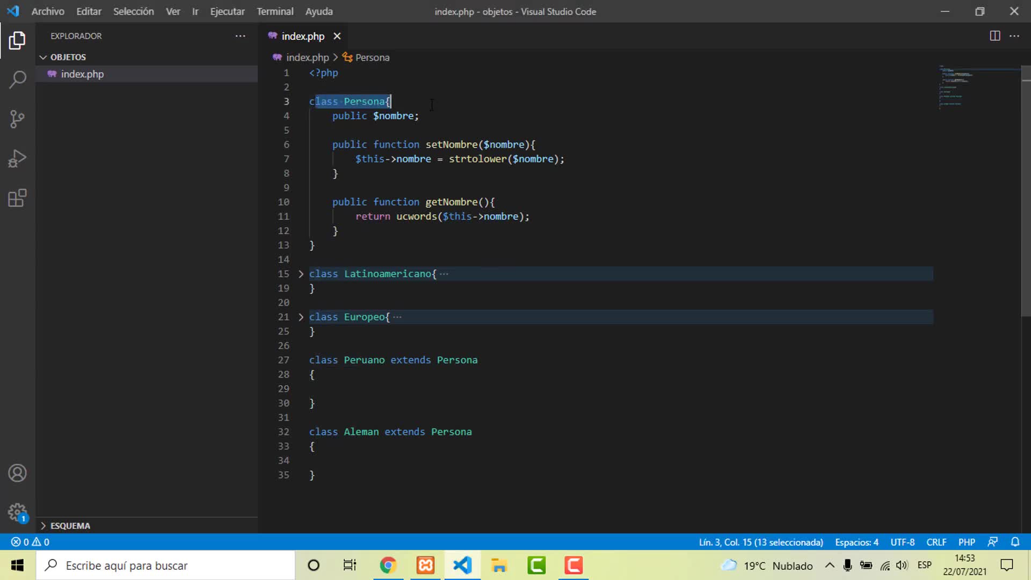Open the Ejecutar menu
Screen dimensions: 1031x580
click(227, 11)
